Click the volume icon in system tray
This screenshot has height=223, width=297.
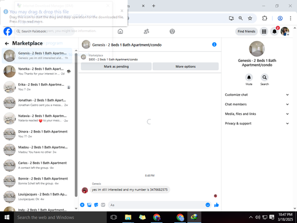[258, 217]
